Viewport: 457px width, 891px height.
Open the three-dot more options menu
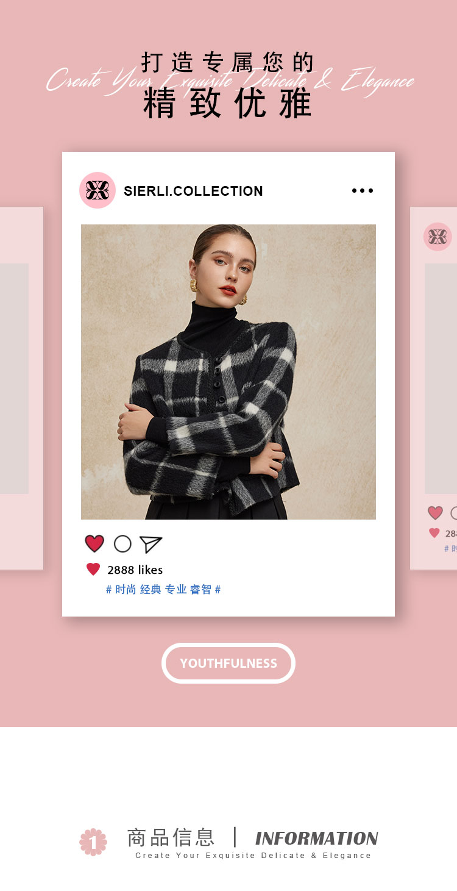coord(363,191)
